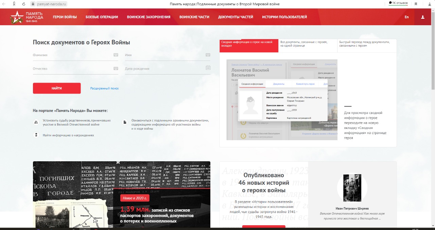Select the Быстрый переход между документами tab
Image resolution: width=435 pixels, height=230 pixels.
click(x=367, y=46)
